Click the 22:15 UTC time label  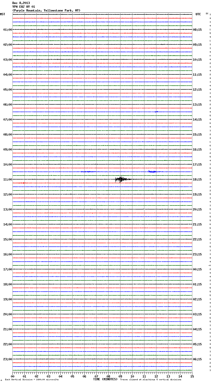point(197,239)
